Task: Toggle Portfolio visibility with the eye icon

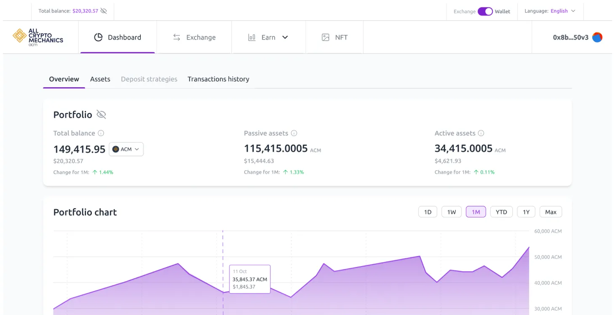Action: [102, 114]
